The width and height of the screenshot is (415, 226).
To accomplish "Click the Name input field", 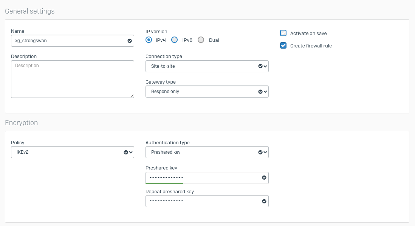I will point(68,41).
